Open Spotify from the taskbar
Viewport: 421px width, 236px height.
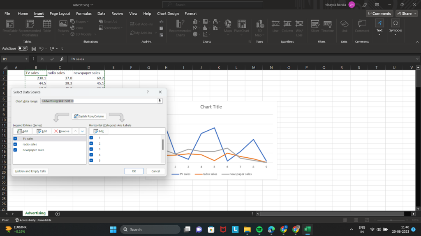[259, 229]
